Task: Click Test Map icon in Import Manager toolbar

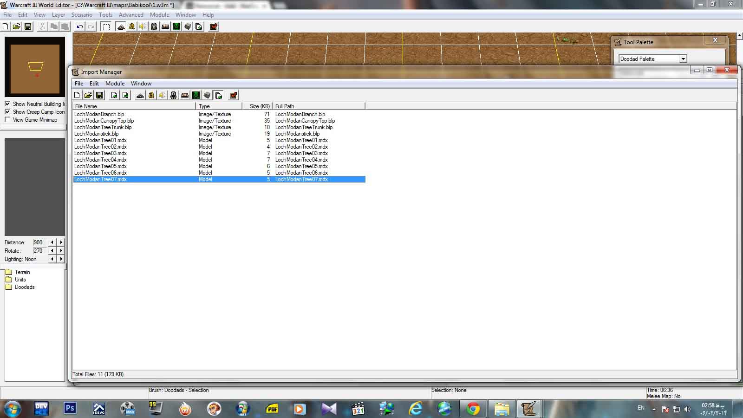Action: click(233, 95)
